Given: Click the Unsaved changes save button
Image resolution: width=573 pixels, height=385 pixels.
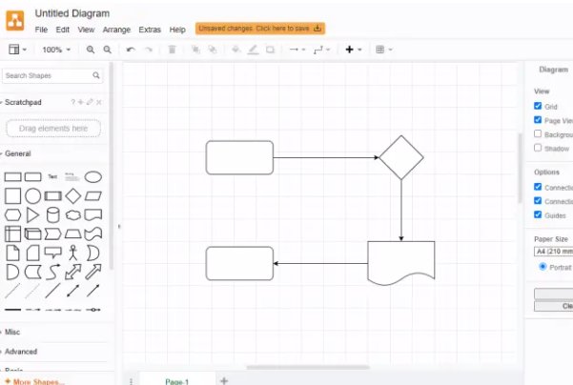Looking at the screenshot, I should [x=260, y=29].
